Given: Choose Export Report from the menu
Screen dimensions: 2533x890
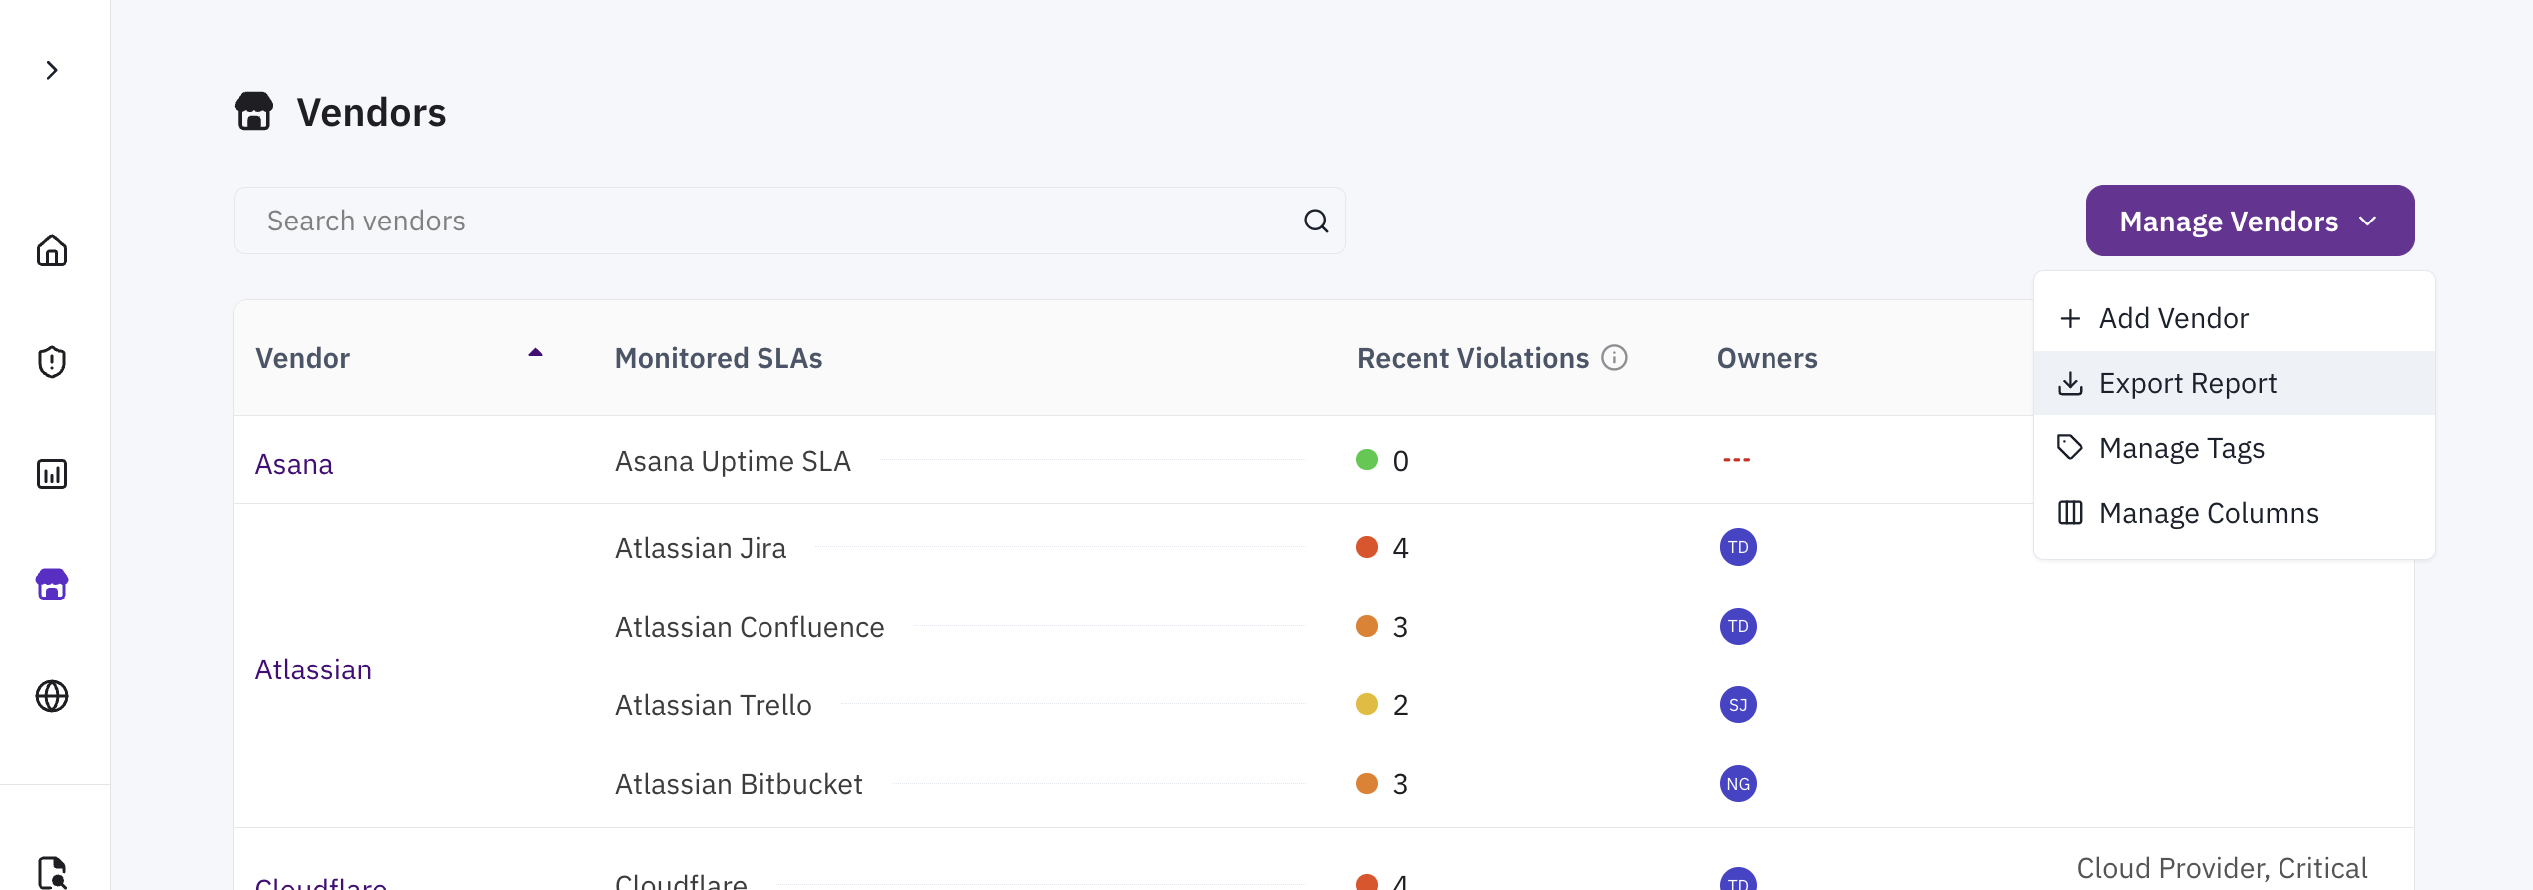Looking at the screenshot, I should pos(2234,383).
